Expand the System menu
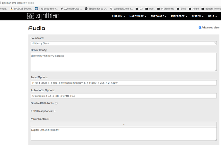 pyautogui.click(x=197, y=16)
